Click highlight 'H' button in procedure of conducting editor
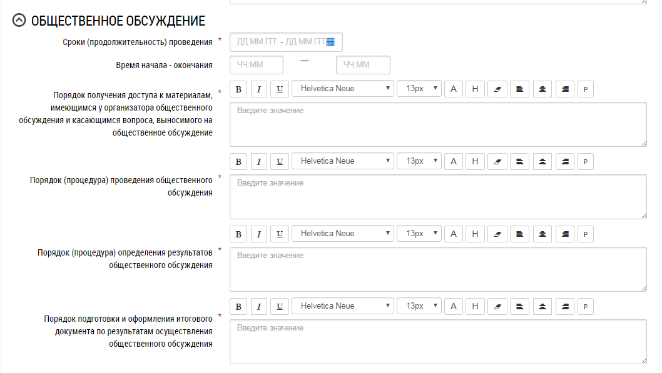 [x=475, y=161]
